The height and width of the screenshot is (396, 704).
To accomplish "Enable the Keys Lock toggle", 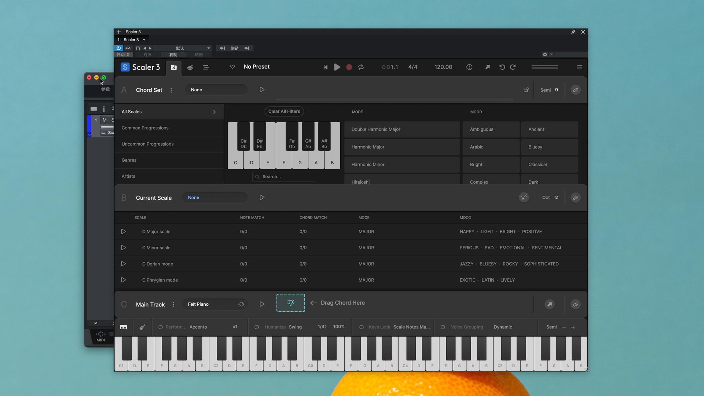I will 362,327.
